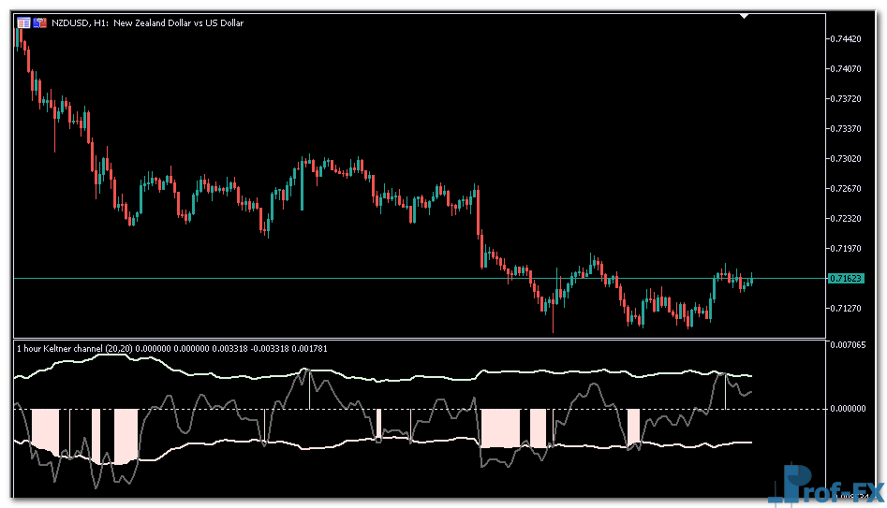Image resolution: width=887 pixels, height=508 pixels.
Task: Click the divider between chart and indicator window
Action: pos(412,339)
